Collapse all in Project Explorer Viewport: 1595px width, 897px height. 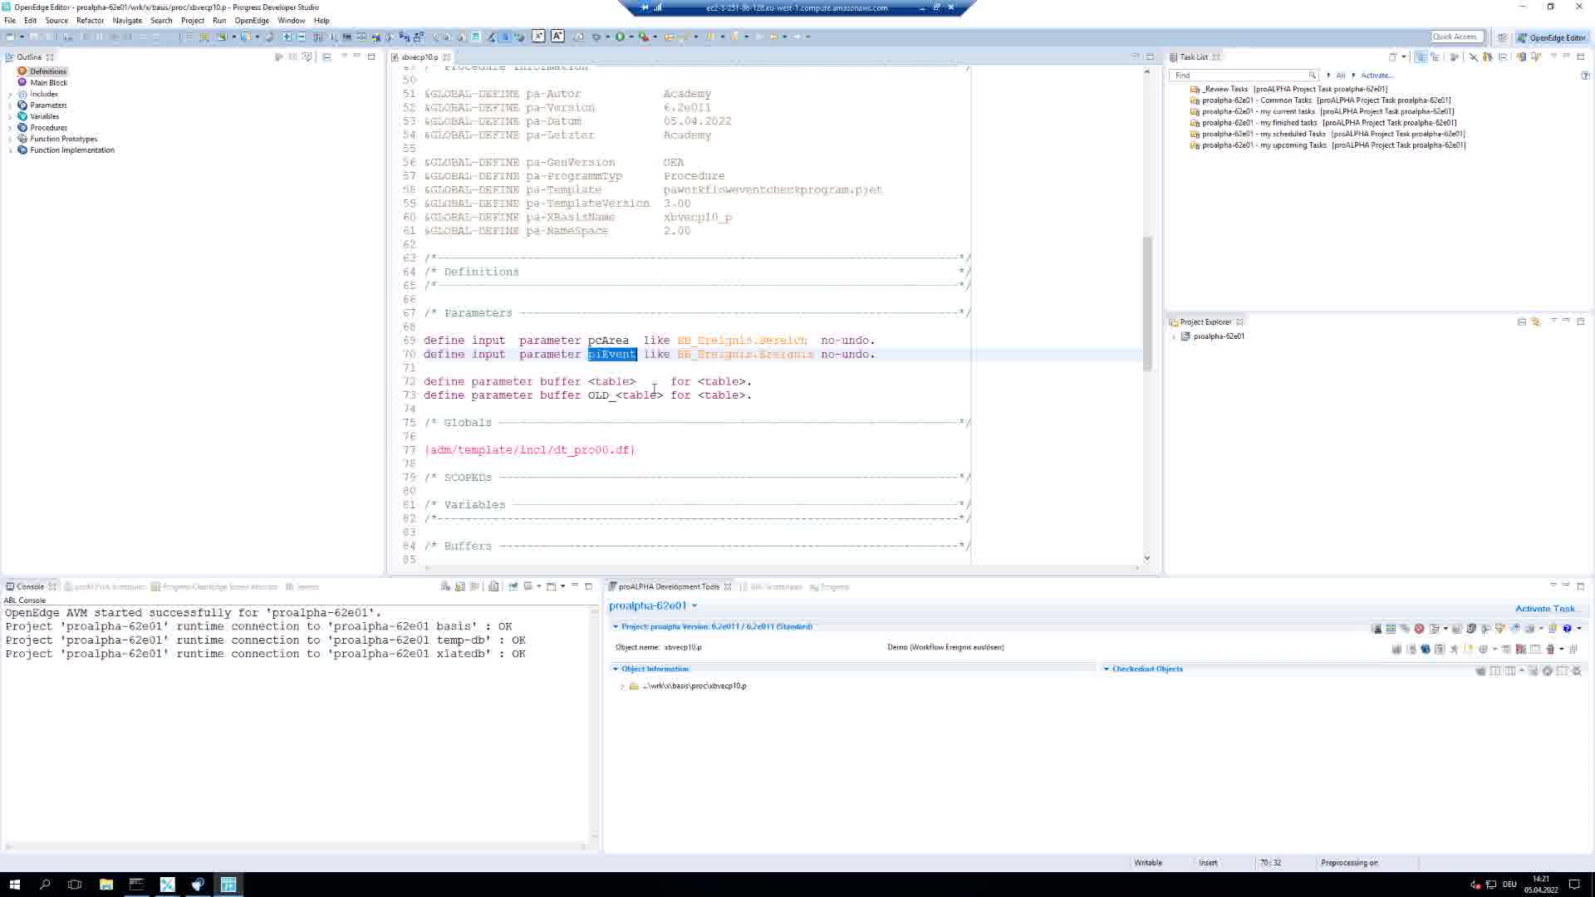tap(1522, 321)
